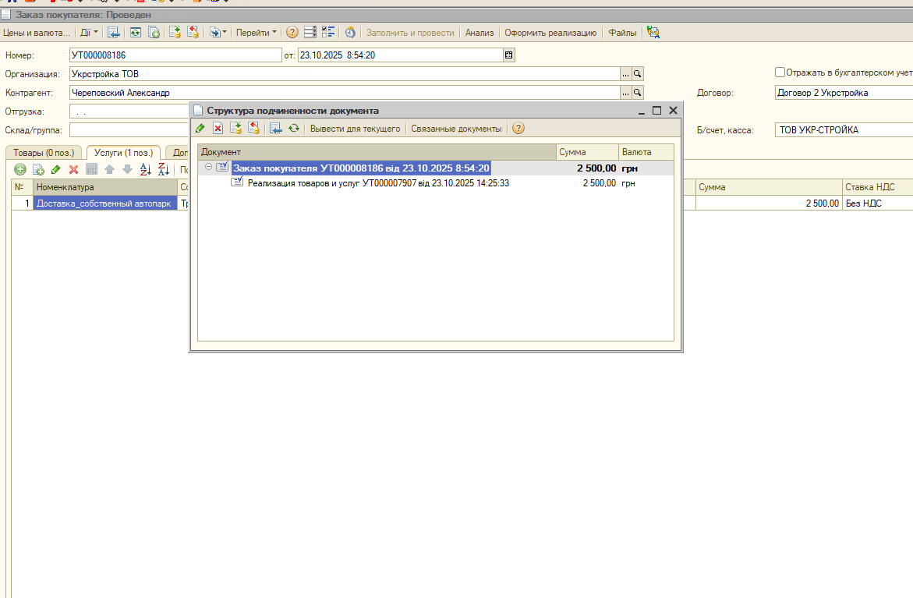Click the unpost-document icon in the structure dialog
The image size is (913, 598).
pos(254,129)
